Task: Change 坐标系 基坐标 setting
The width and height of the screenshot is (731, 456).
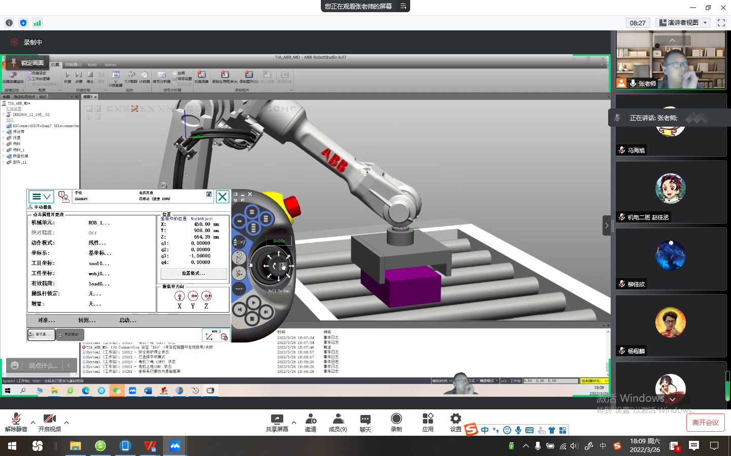Action: pos(99,253)
